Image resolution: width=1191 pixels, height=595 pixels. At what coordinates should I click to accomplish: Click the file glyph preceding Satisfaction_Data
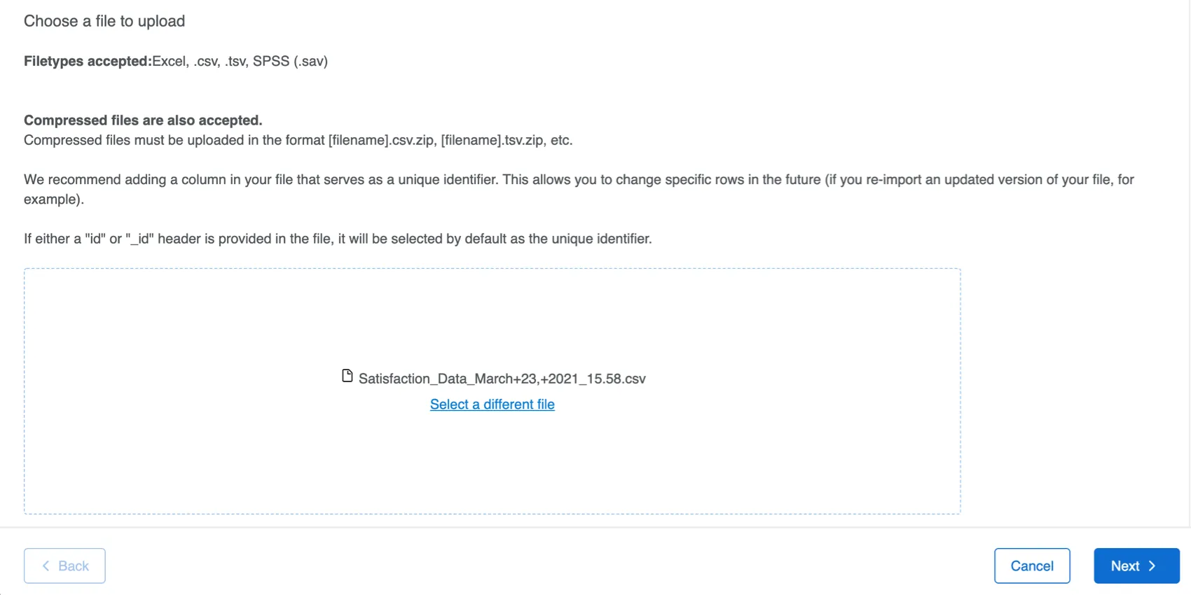(347, 376)
